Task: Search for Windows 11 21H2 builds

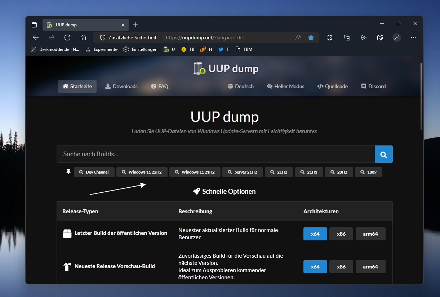Action: pyautogui.click(x=195, y=172)
